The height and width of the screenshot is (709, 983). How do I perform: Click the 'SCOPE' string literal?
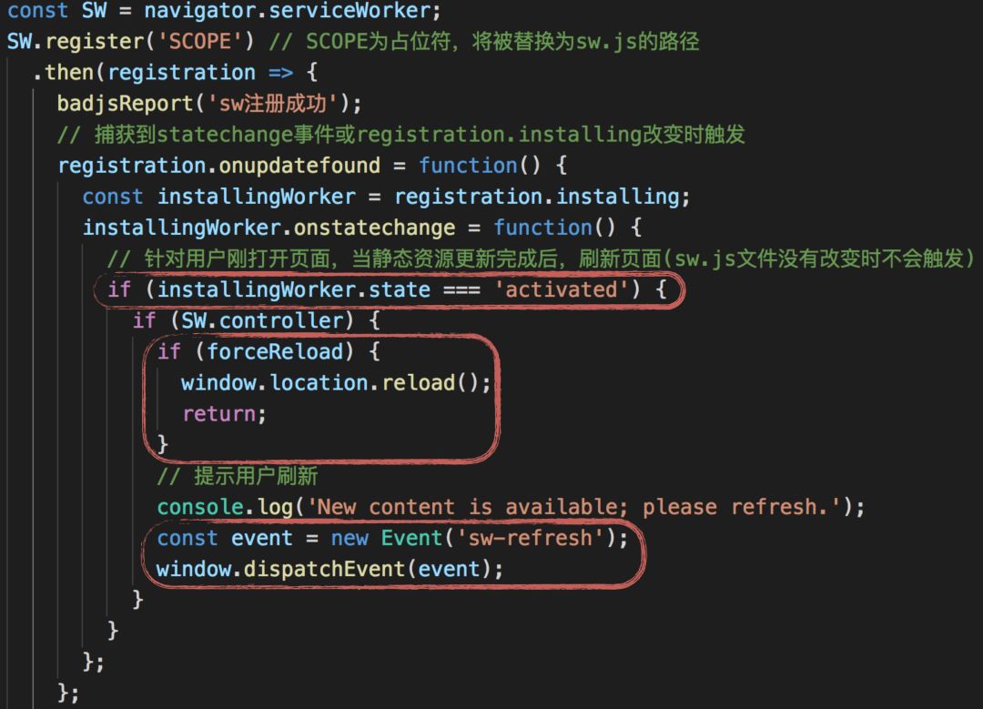tap(200, 41)
